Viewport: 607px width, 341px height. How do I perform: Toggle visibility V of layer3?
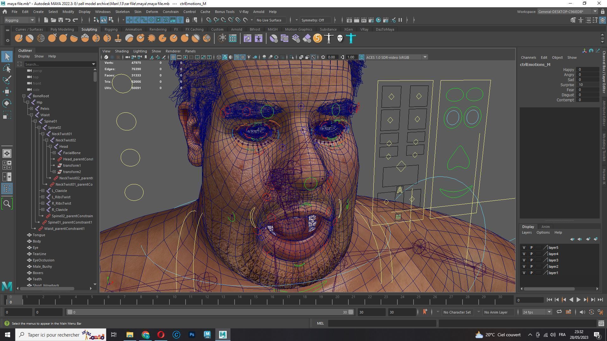(524, 260)
